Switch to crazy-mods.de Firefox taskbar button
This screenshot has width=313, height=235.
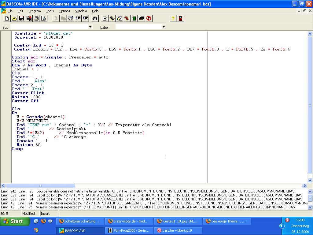pyautogui.click(x=129, y=221)
